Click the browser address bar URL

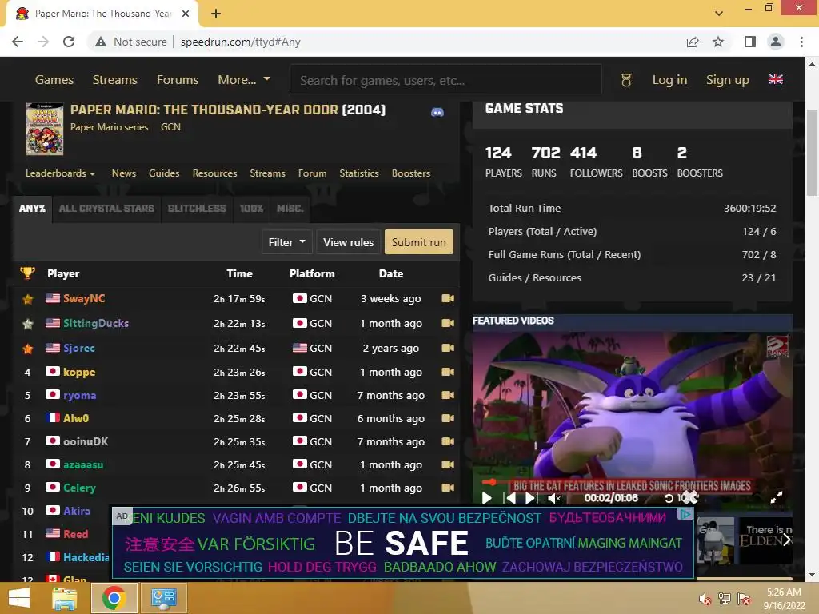[240, 42]
